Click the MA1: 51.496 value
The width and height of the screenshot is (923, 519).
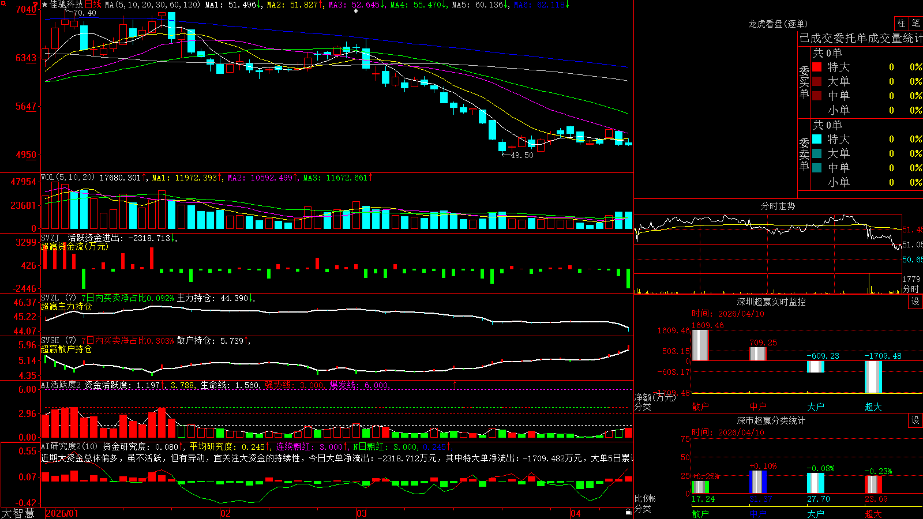pos(231,5)
